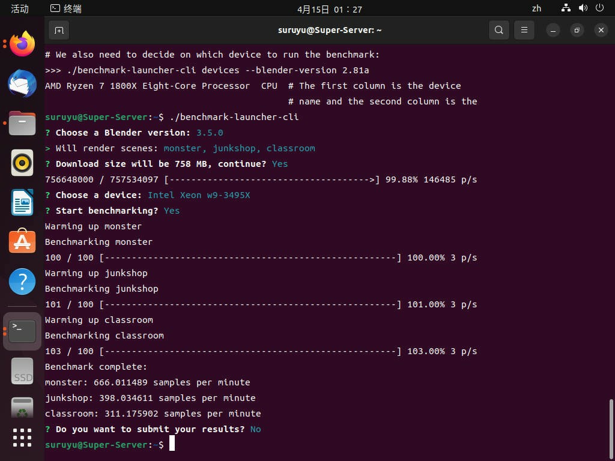
Task: Switch the zh input method
Action: coord(536,8)
